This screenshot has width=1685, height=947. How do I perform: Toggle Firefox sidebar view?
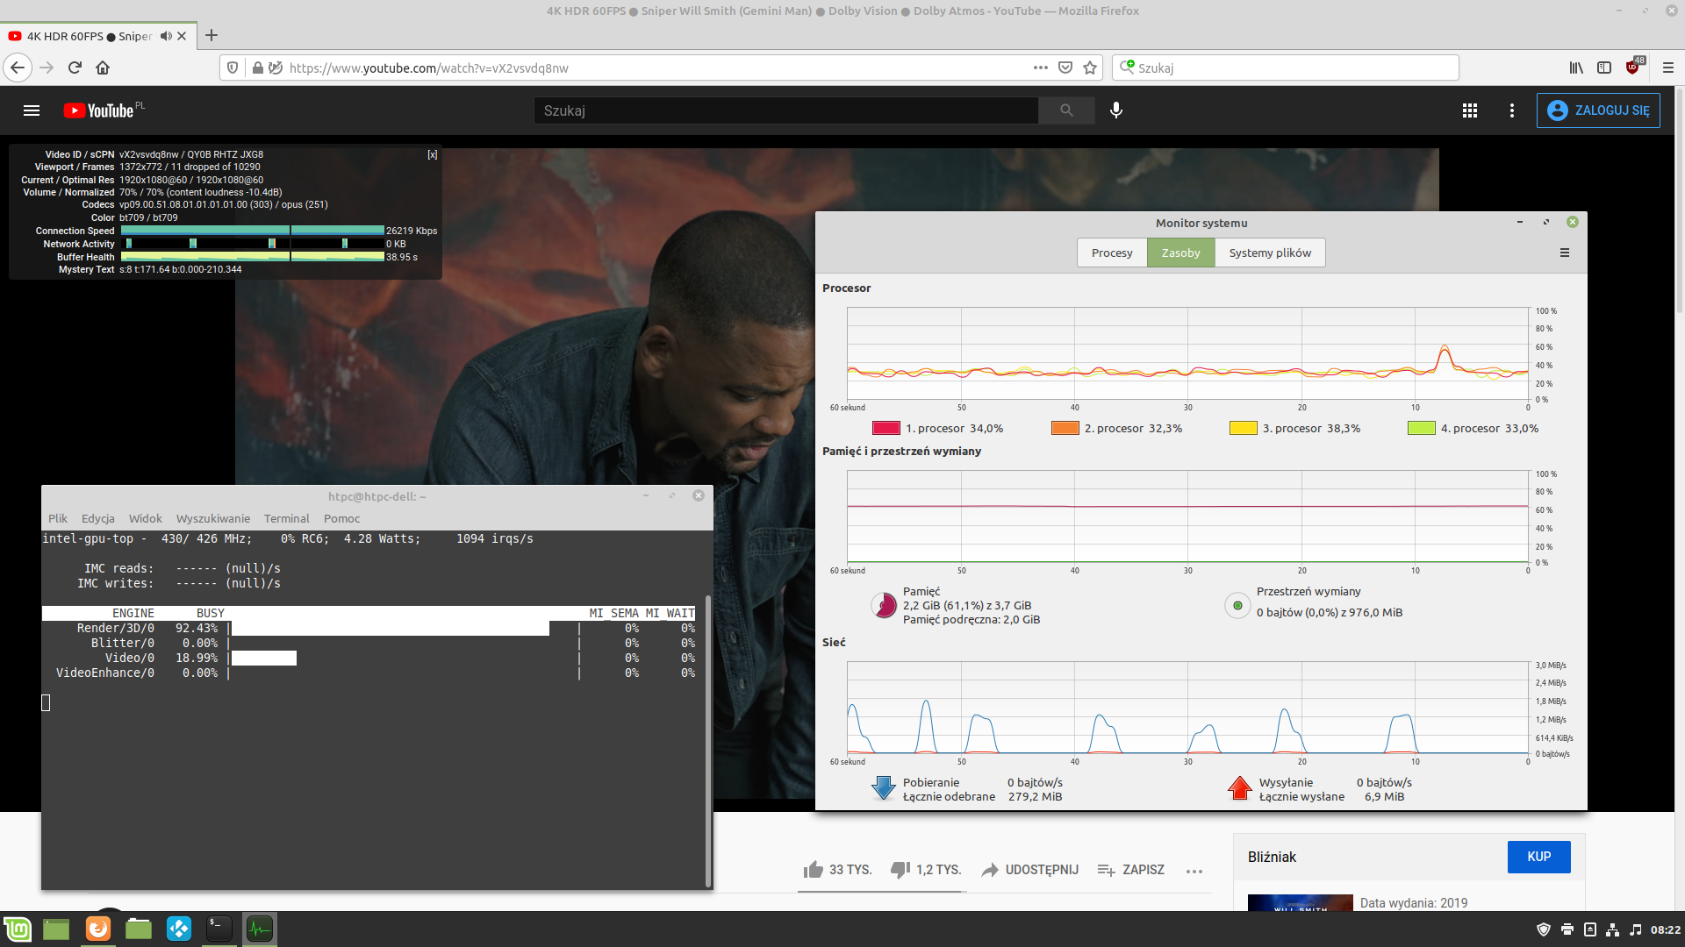pos(1604,68)
